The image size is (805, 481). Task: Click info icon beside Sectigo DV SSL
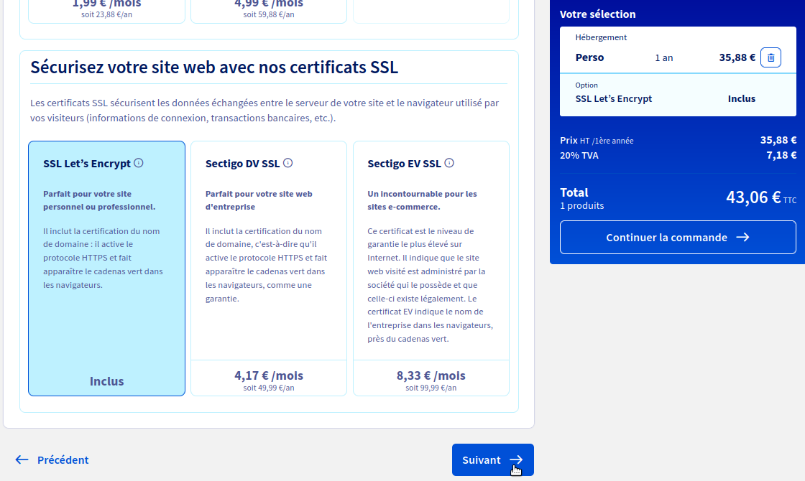point(287,163)
